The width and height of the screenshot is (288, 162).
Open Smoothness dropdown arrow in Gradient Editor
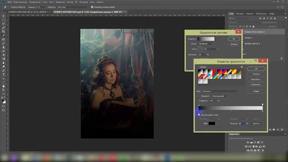point(215,101)
